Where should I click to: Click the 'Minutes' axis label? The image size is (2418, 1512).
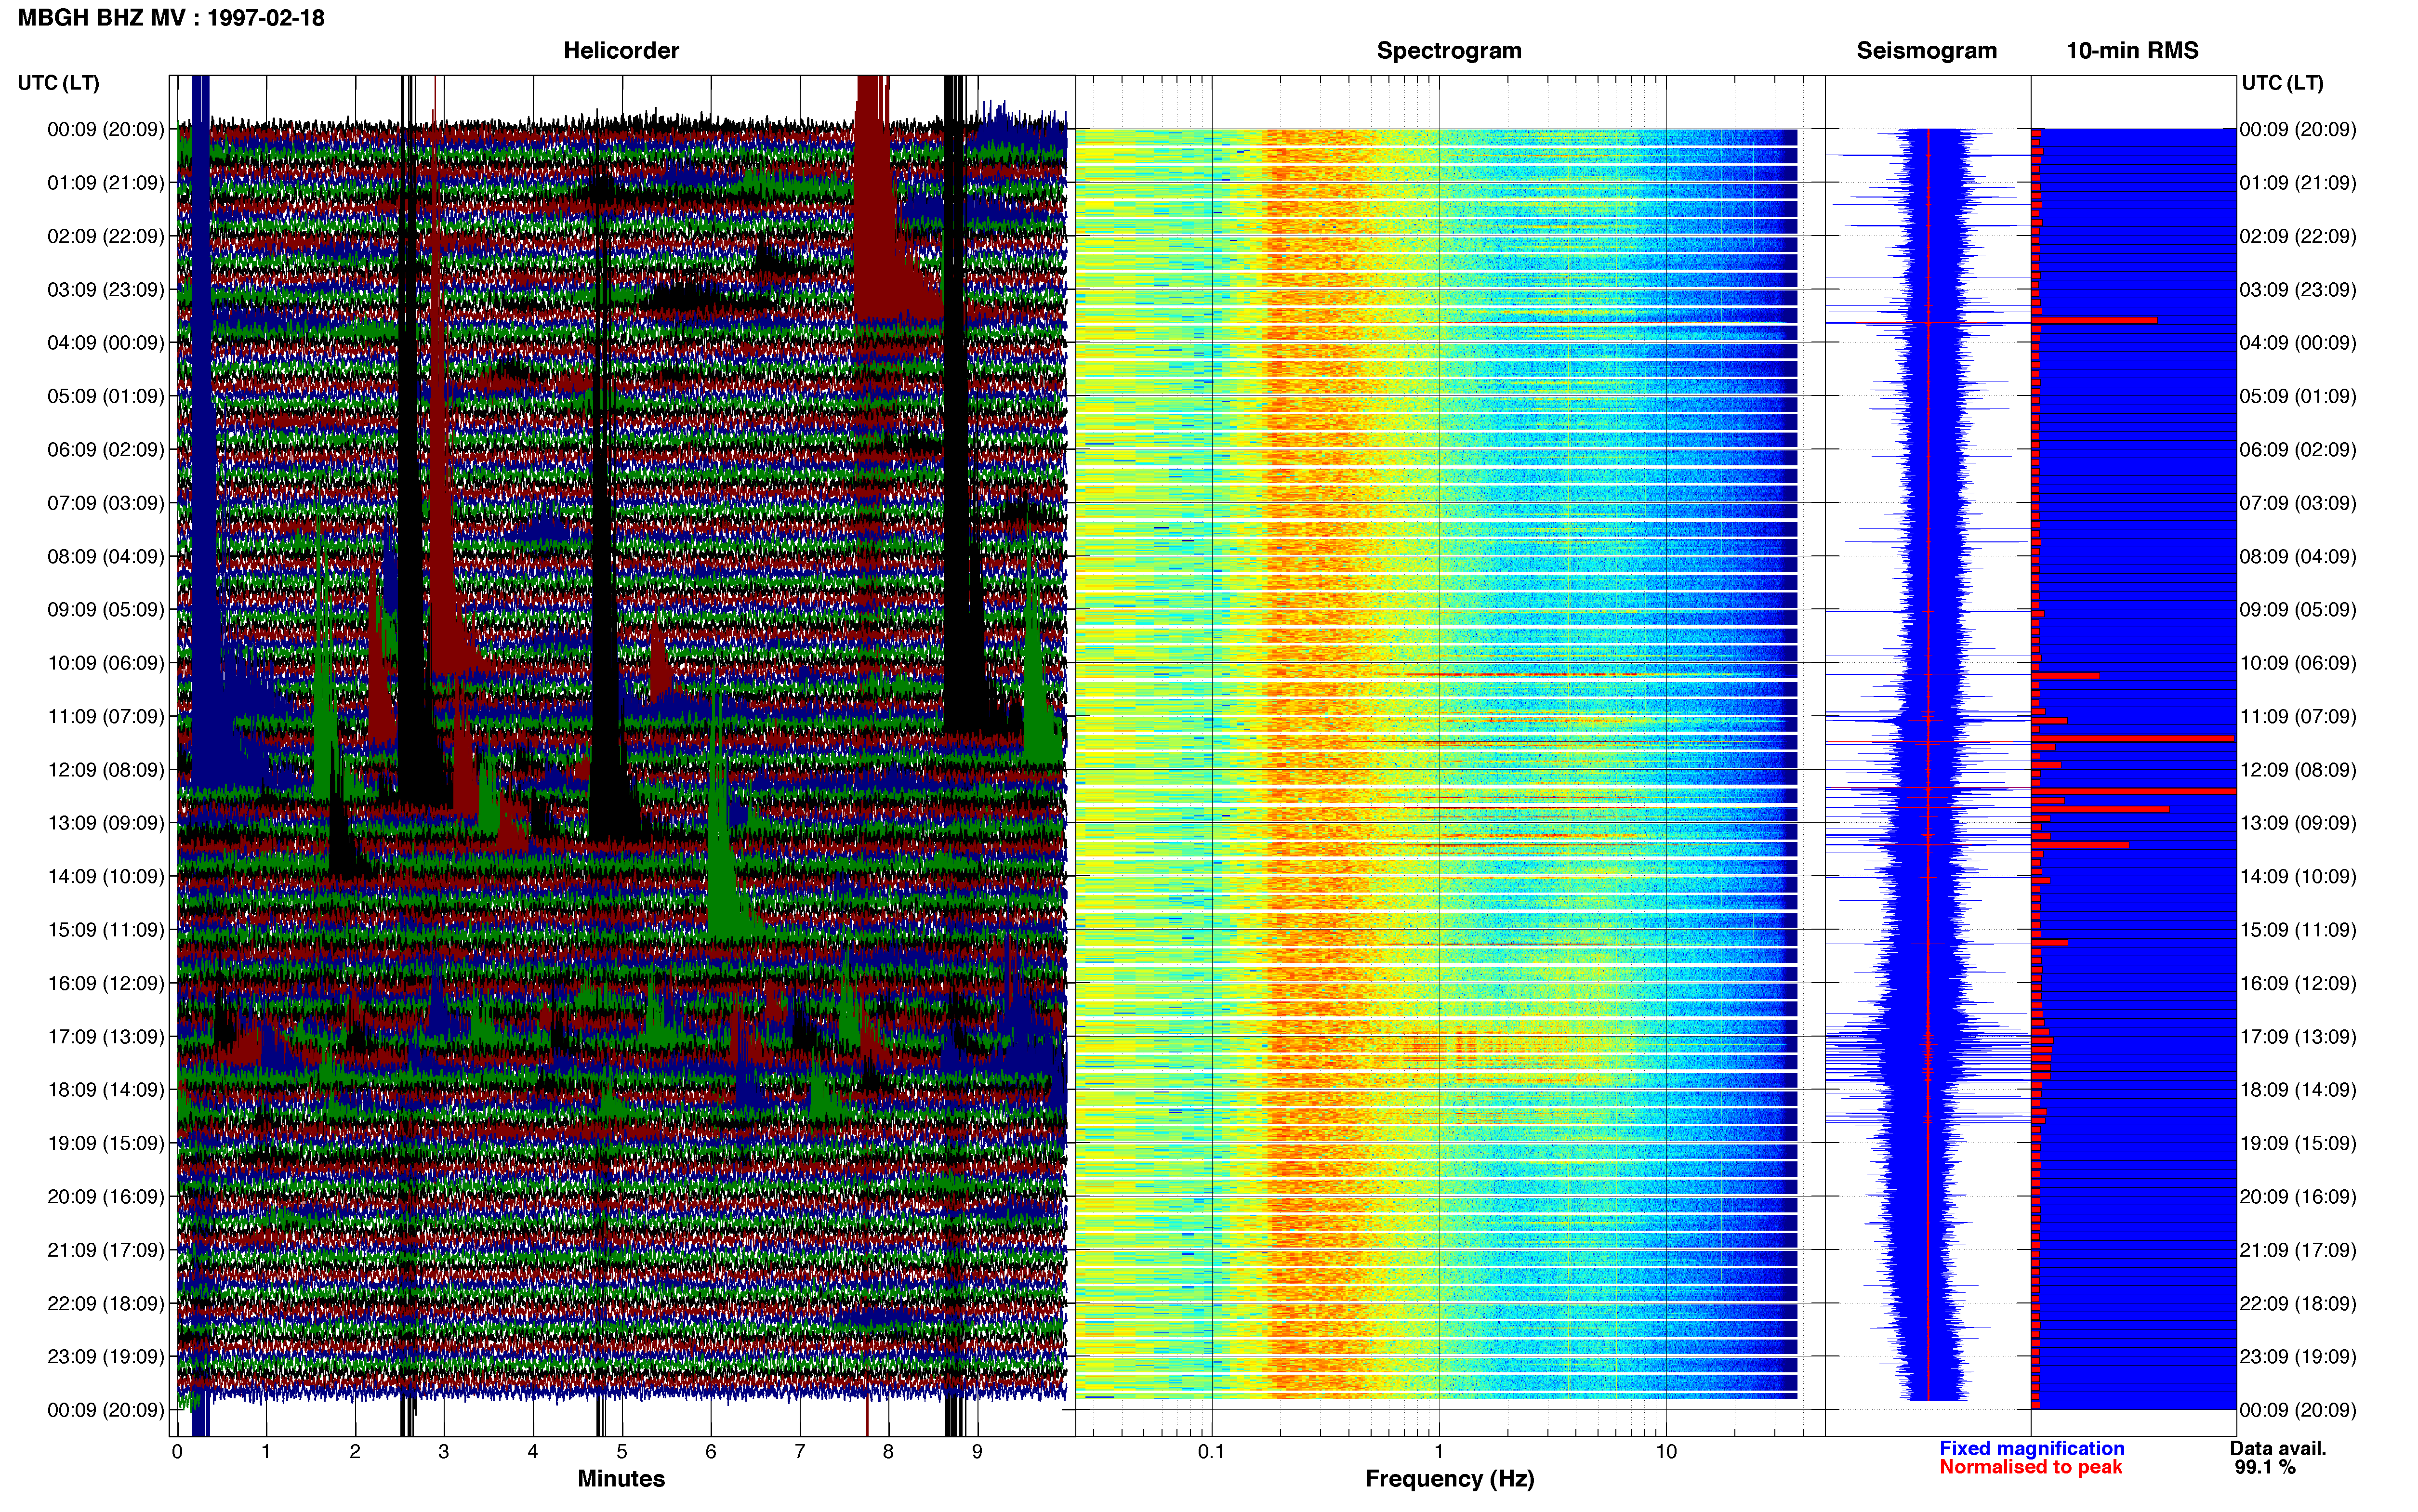click(x=621, y=1478)
